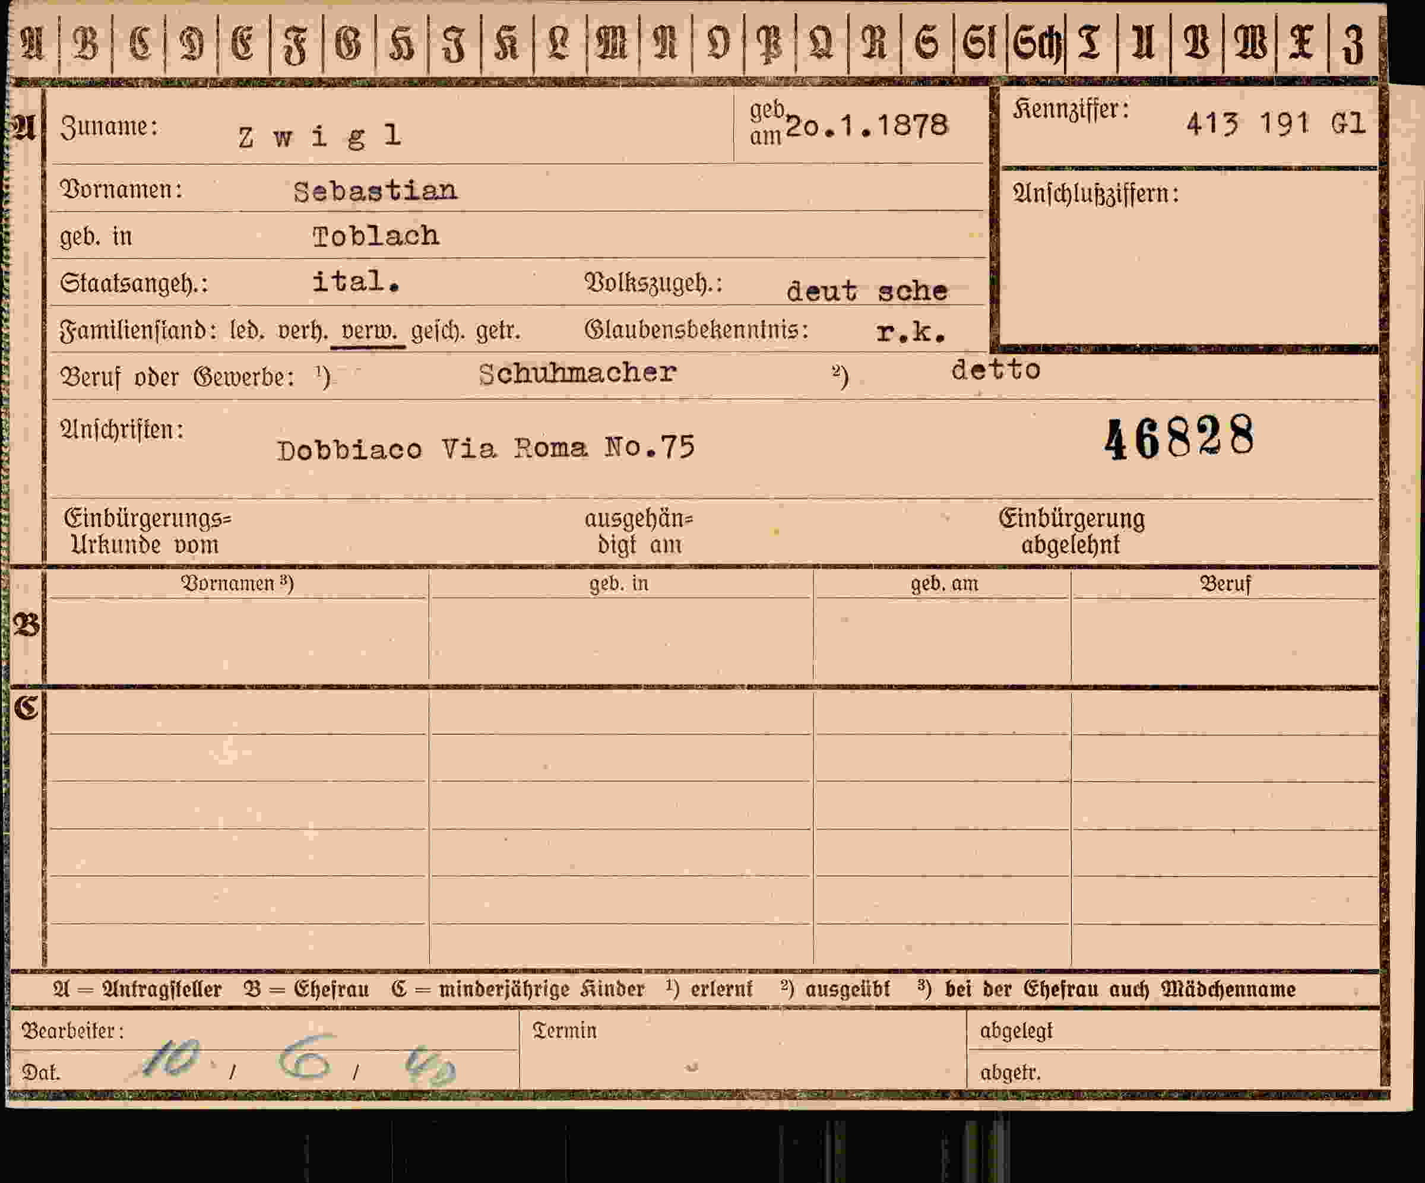
Task: Select letter "W" in the alphabet index strip
Action: click(x=1250, y=43)
